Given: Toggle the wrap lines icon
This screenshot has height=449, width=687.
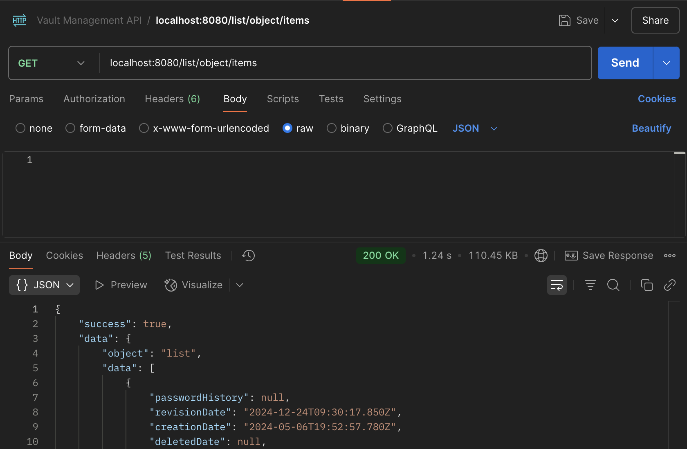Looking at the screenshot, I should tap(557, 285).
